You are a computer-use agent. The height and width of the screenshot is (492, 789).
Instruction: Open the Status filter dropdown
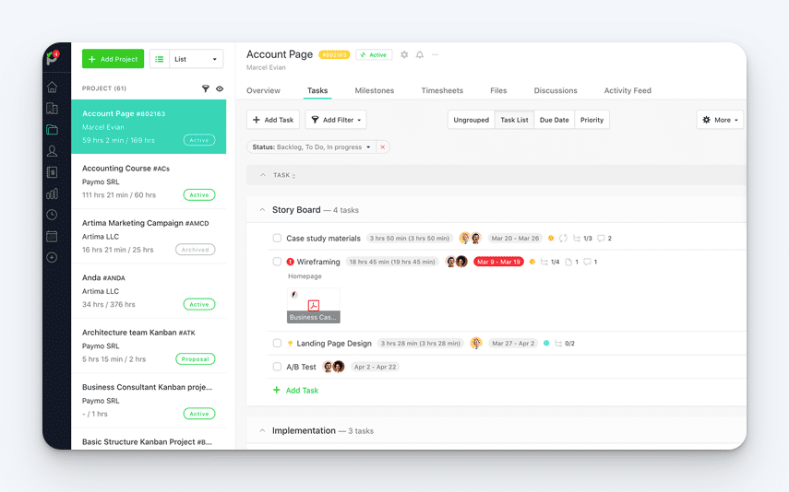pos(311,147)
